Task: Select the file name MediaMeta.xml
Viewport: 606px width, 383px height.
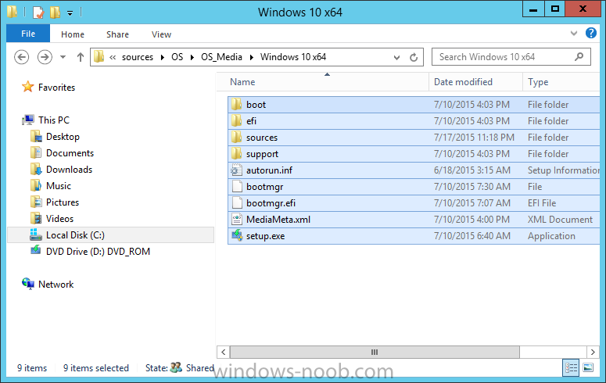Action: click(x=278, y=220)
